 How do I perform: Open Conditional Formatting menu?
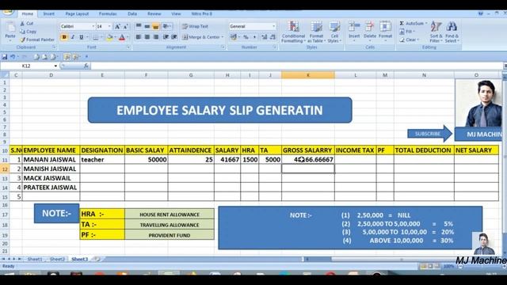pos(293,32)
